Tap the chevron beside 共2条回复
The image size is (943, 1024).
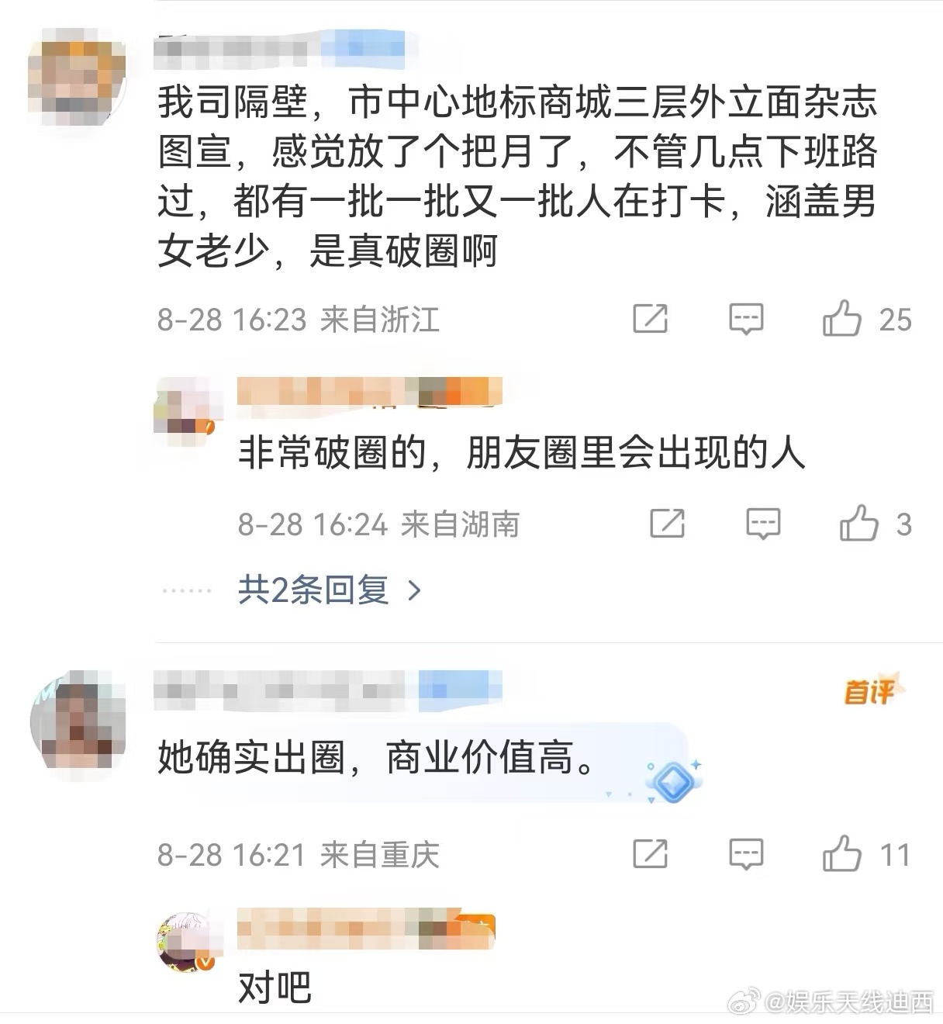click(414, 591)
